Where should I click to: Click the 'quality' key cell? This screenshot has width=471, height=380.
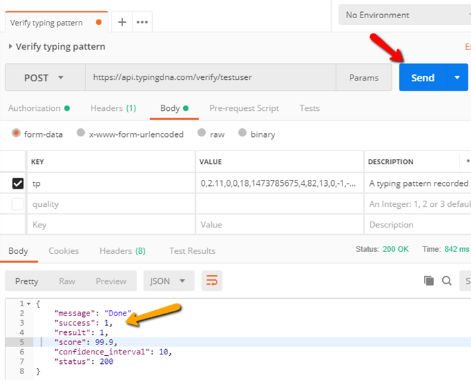[111, 204]
